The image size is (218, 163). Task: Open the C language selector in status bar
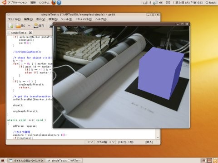pos(90,142)
